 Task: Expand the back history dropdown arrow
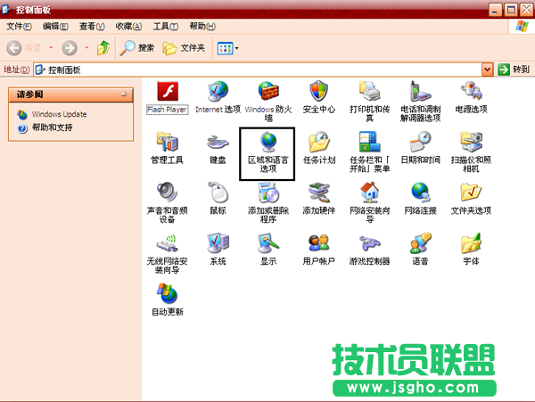point(51,48)
